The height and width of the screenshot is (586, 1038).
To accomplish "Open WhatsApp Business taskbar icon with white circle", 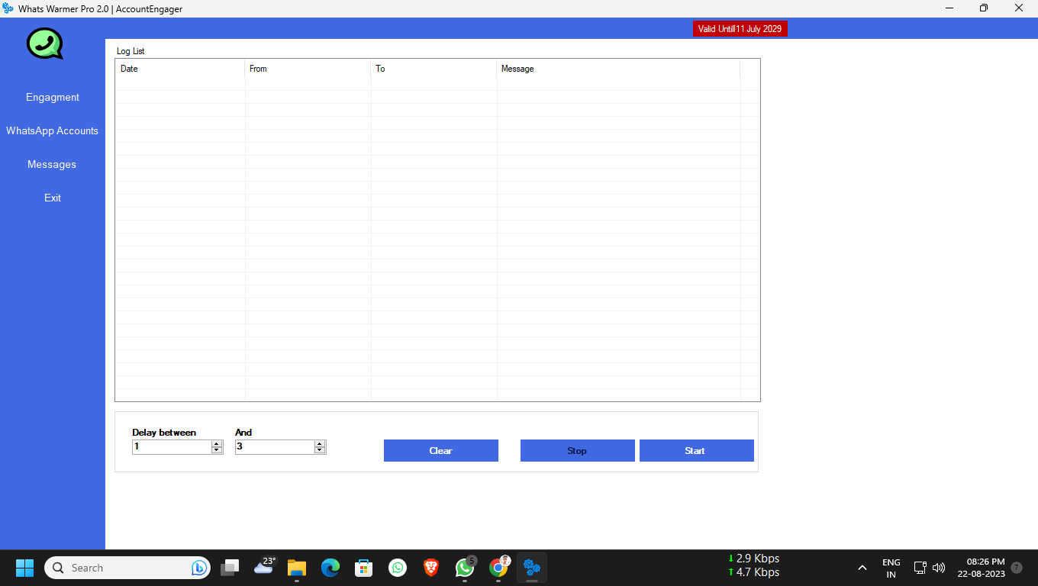I will click(398, 568).
